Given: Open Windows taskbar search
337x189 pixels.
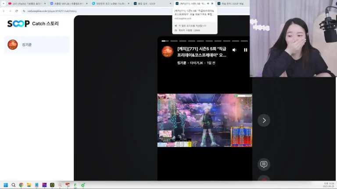Looking at the screenshot, I should 14,185.
